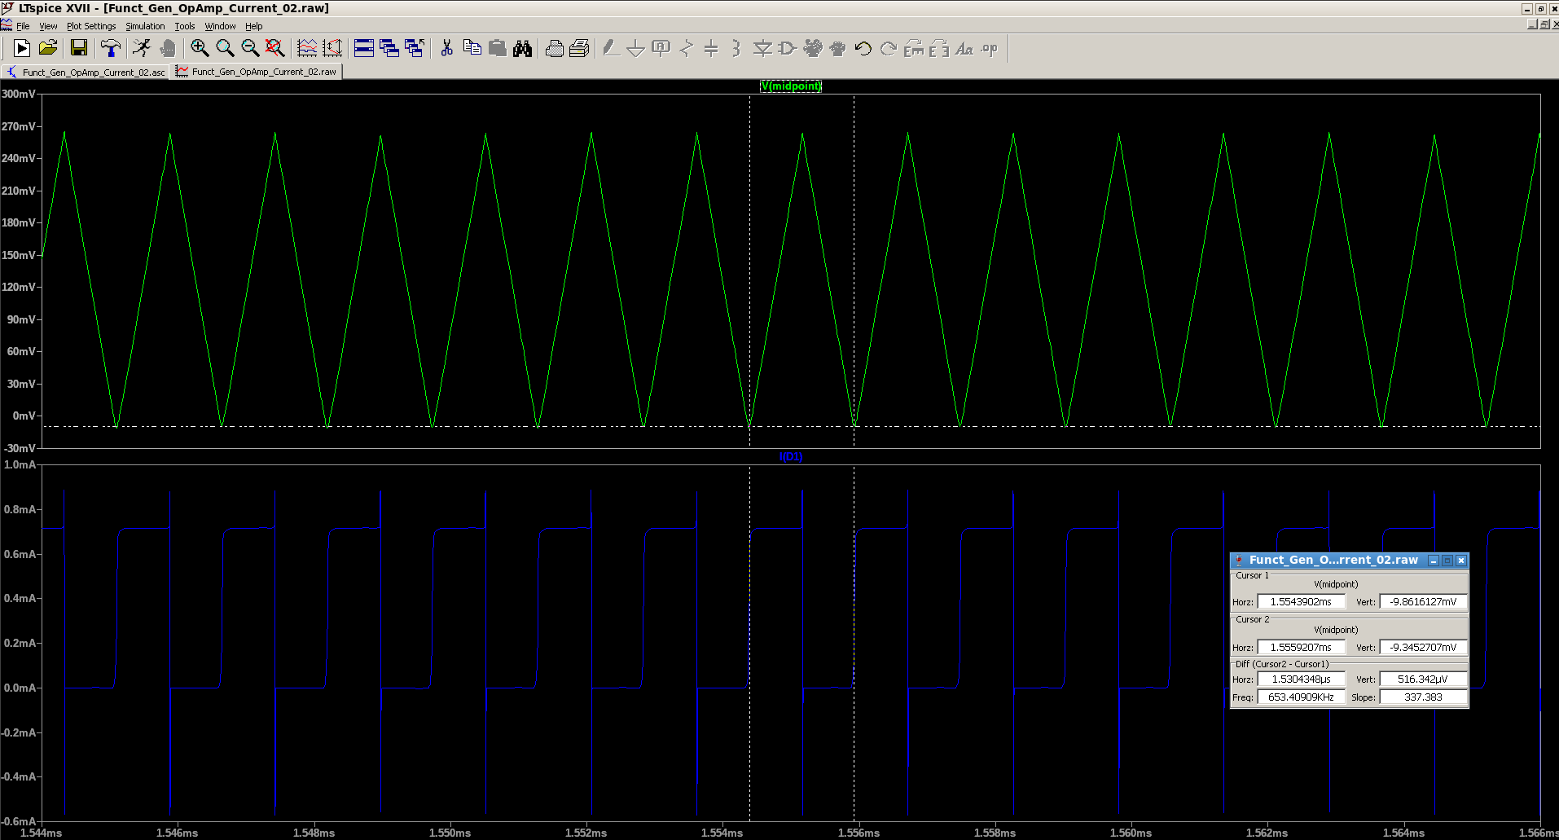Close the cursor readout window
Viewport: 1559px width, 840px height.
click(1461, 561)
